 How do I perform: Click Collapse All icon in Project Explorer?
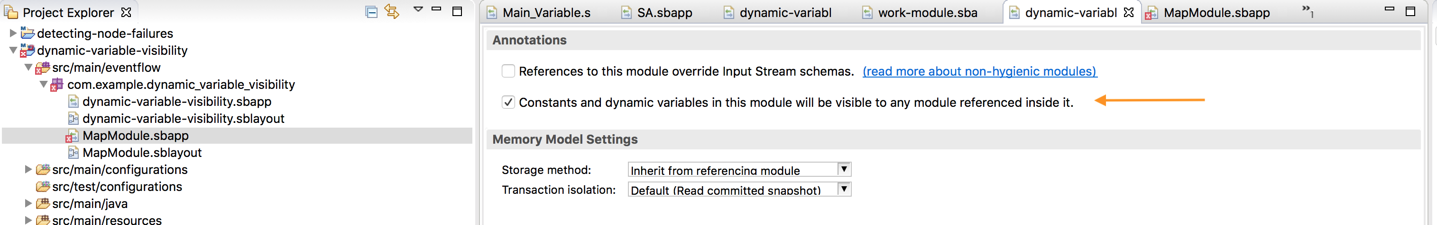pyautogui.click(x=371, y=12)
